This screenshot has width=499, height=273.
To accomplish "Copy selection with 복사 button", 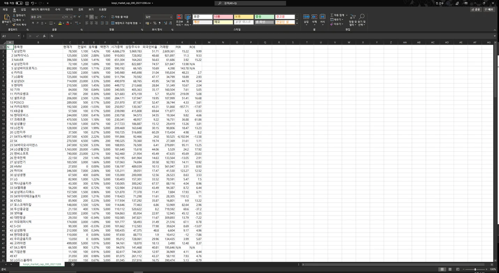I will [x=17, y=20].
